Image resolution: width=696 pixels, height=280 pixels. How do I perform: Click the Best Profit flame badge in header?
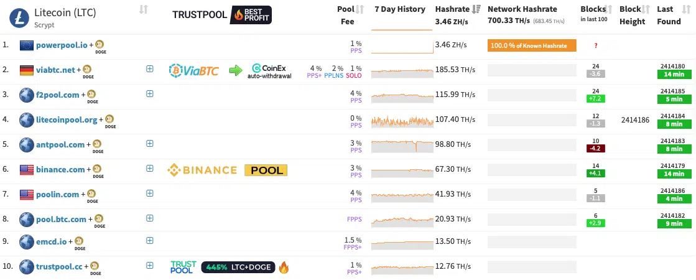tap(251, 14)
